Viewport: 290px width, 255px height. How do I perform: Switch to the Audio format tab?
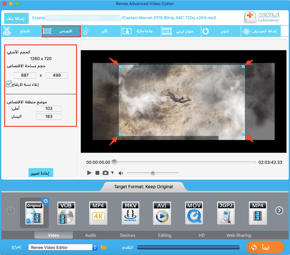pyautogui.click(x=91, y=235)
